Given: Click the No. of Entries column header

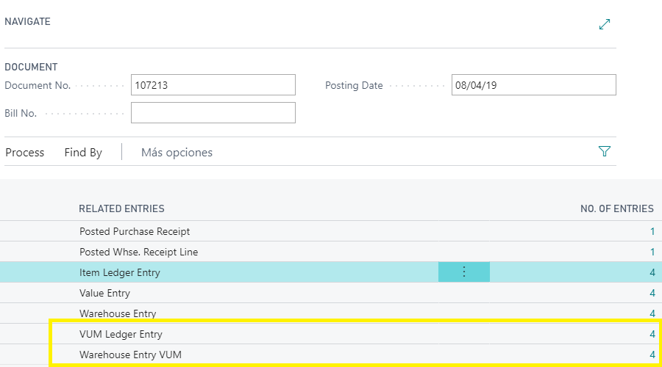Looking at the screenshot, I should tap(616, 209).
